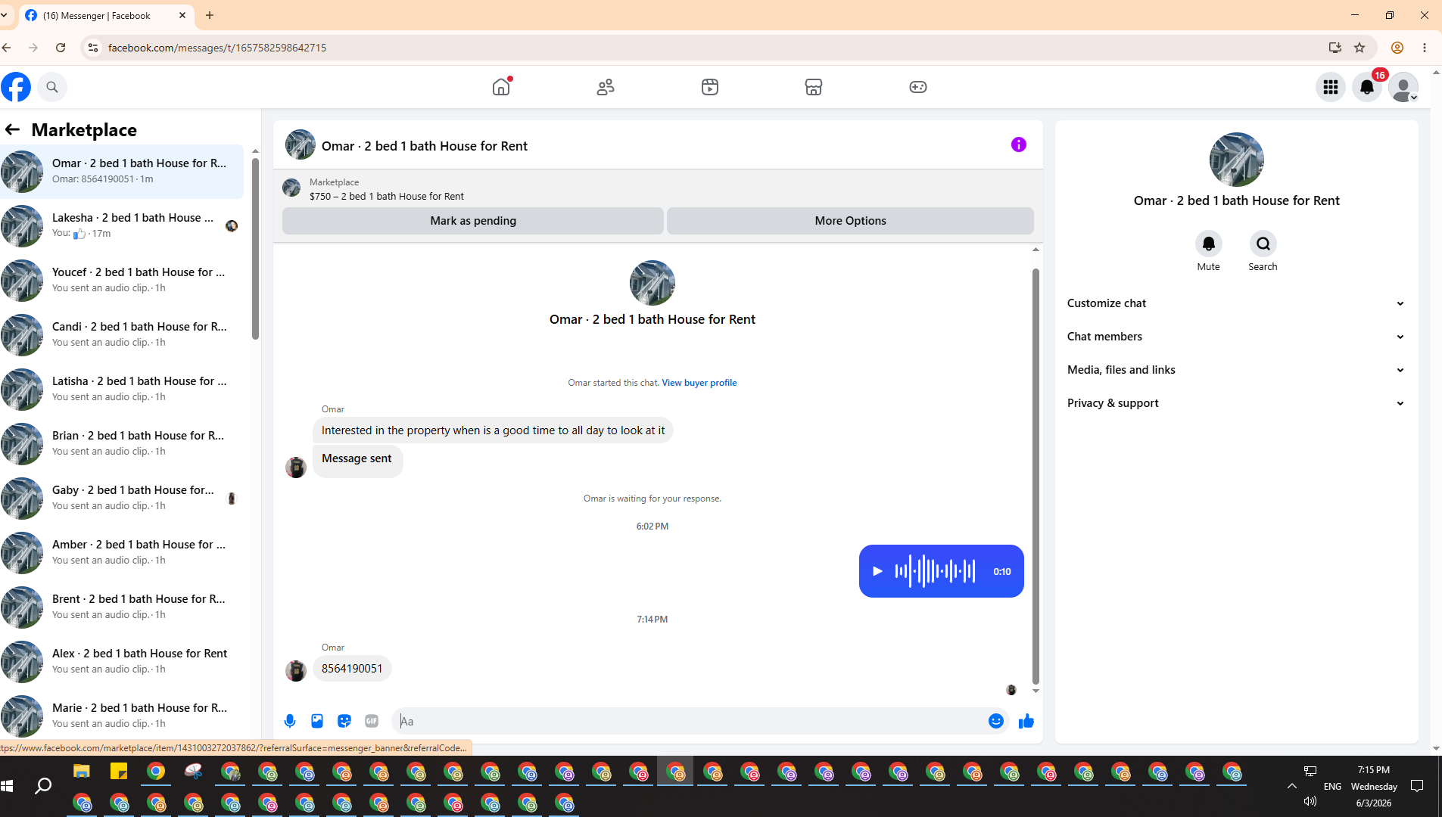Go to the Home feed icon
This screenshot has width=1442, height=817.
(501, 87)
